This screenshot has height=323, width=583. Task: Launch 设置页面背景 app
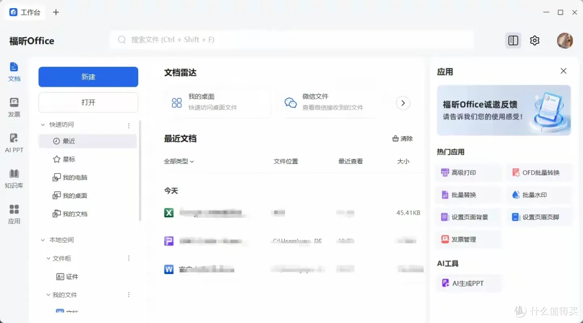click(x=467, y=217)
